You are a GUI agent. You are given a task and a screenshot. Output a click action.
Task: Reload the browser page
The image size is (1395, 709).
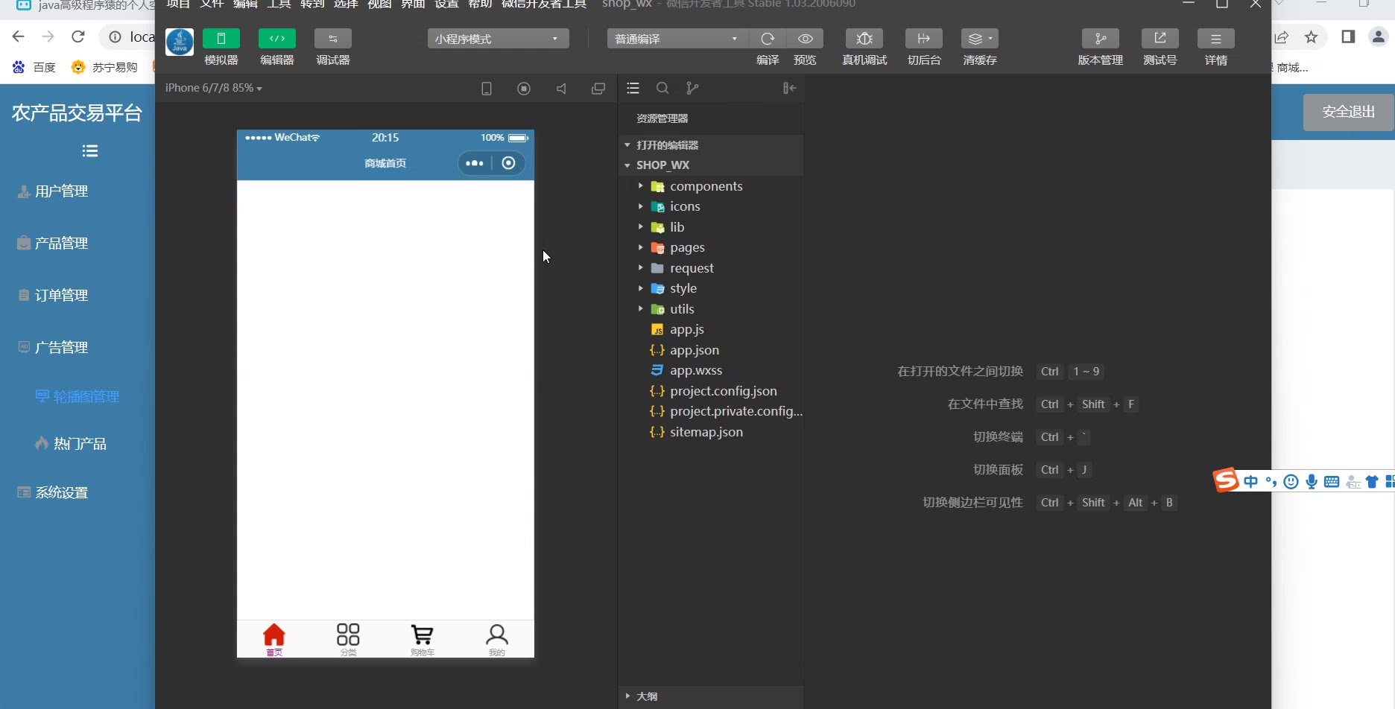tap(77, 36)
